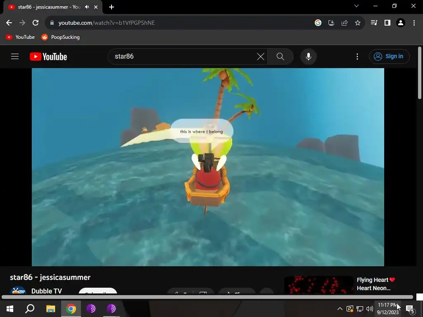Click the video title star86 - jessicasummer

[50, 277]
